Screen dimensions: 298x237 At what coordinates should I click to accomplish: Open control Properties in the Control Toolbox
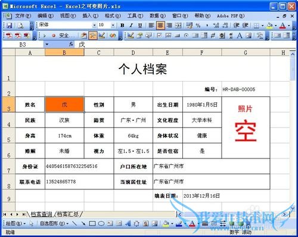(x=139, y=36)
